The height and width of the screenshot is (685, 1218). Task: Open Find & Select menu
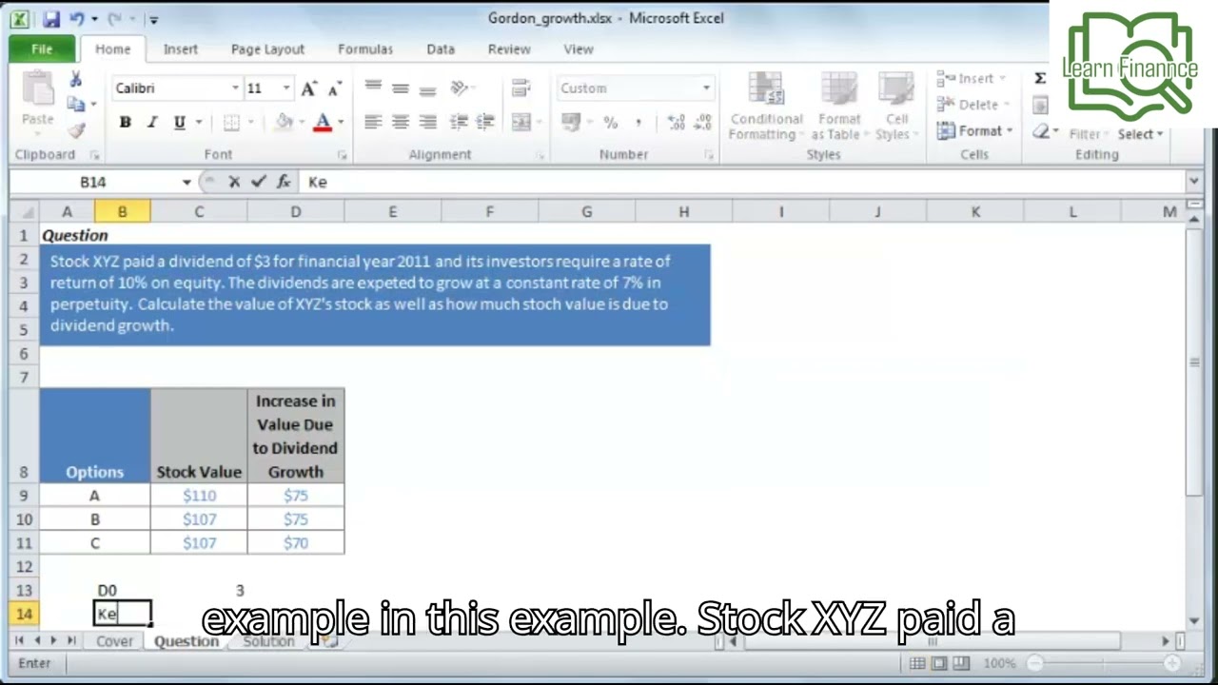click(x=1140, y=134)
